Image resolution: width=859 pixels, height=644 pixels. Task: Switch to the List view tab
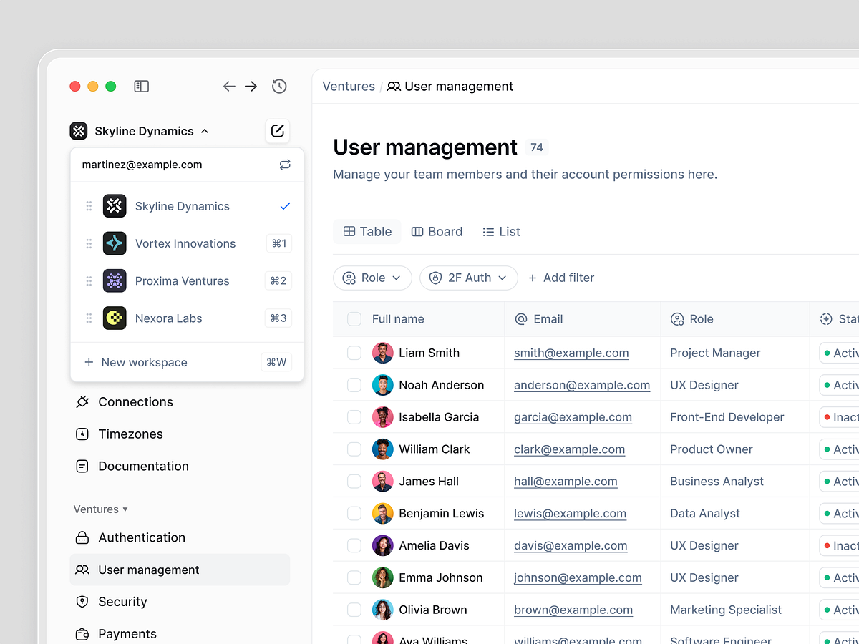tap(501, 232)
